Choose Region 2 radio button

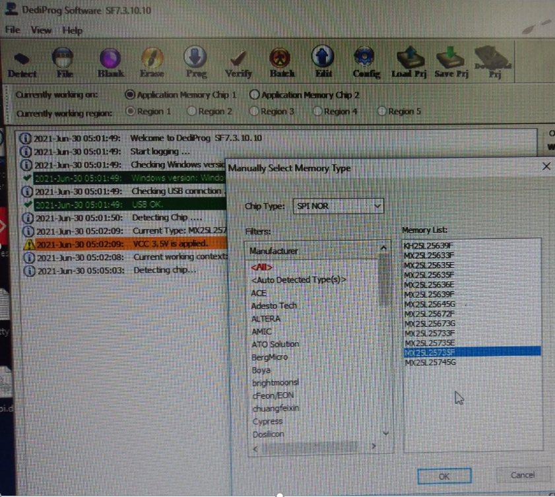point(192,112)
